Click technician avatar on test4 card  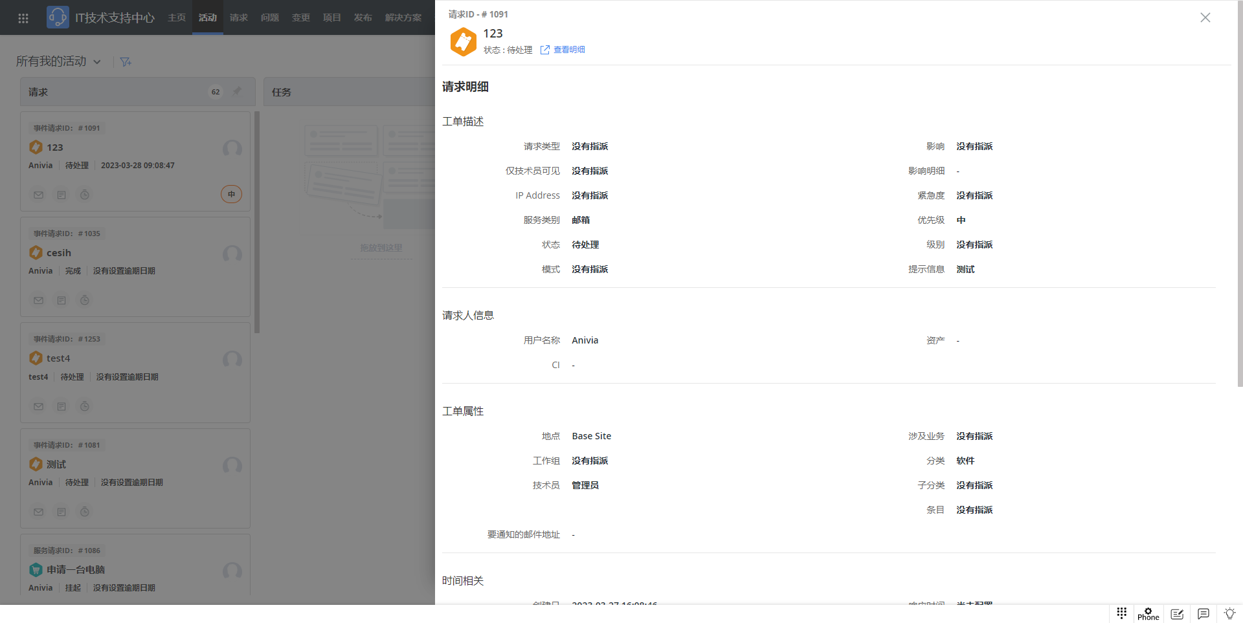tap(232, 360)
